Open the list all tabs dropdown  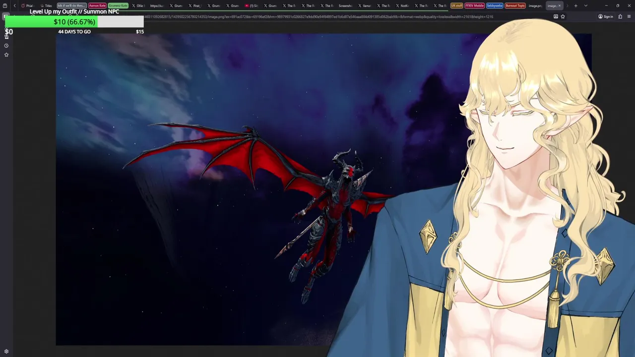pos(586,5)
